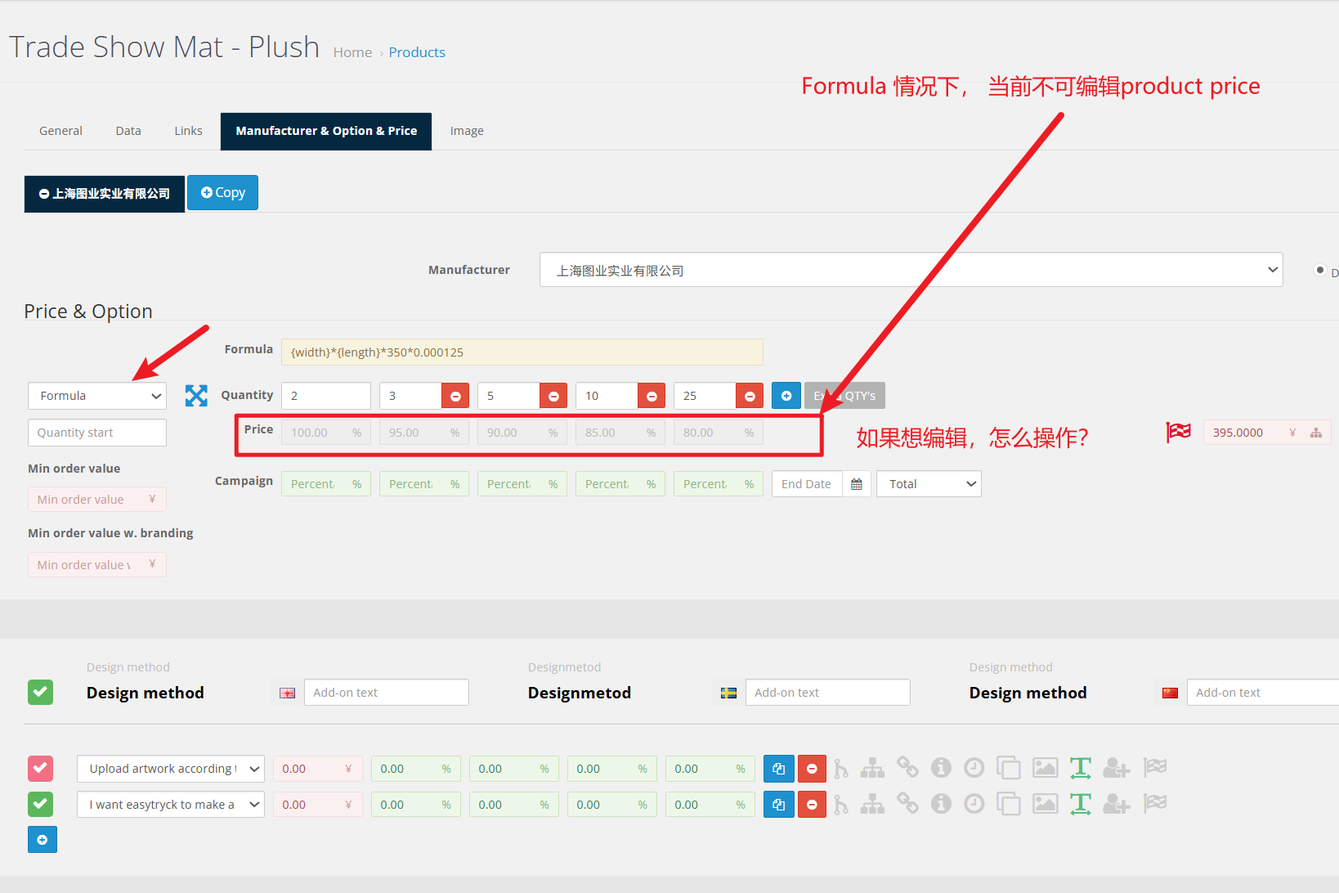Follow the Products breadcrumb link

pyautogui.click(x=417, y=52)
